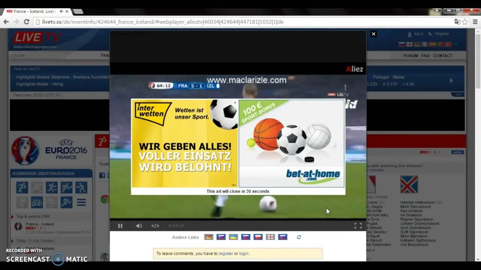
Task: Pause the video stream
Action: pos(120,226)
